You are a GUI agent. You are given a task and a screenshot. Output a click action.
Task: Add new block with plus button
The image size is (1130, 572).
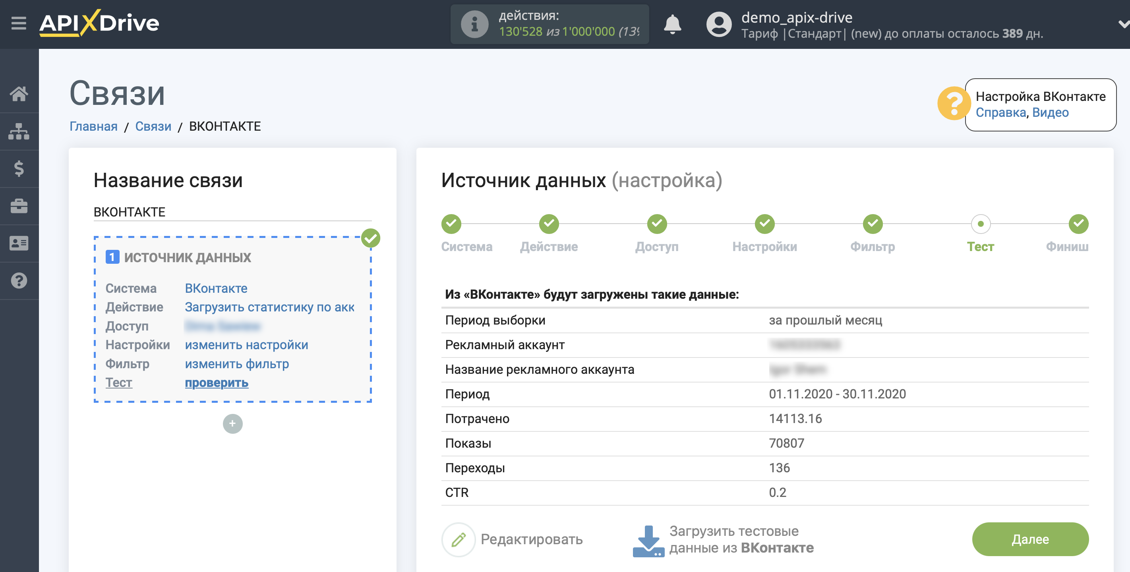coord(232,423)
